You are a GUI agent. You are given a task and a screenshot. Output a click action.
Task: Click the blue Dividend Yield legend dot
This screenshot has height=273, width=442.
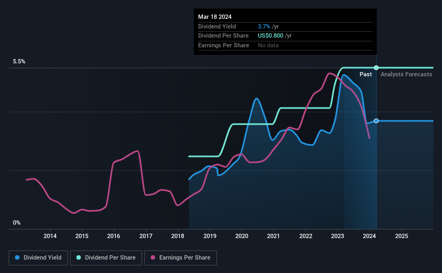pos(17,257)
